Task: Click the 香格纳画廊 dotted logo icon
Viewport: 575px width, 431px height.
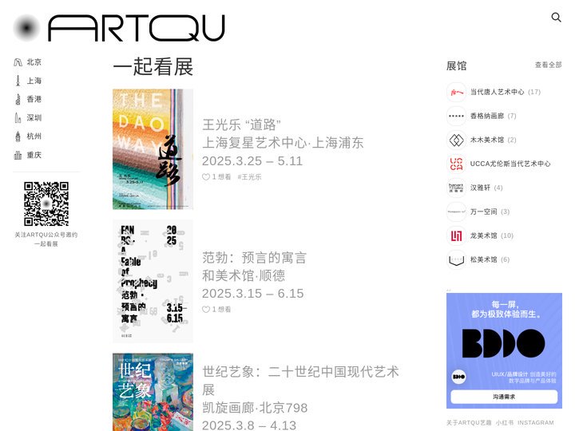Action: pos(456,116)
